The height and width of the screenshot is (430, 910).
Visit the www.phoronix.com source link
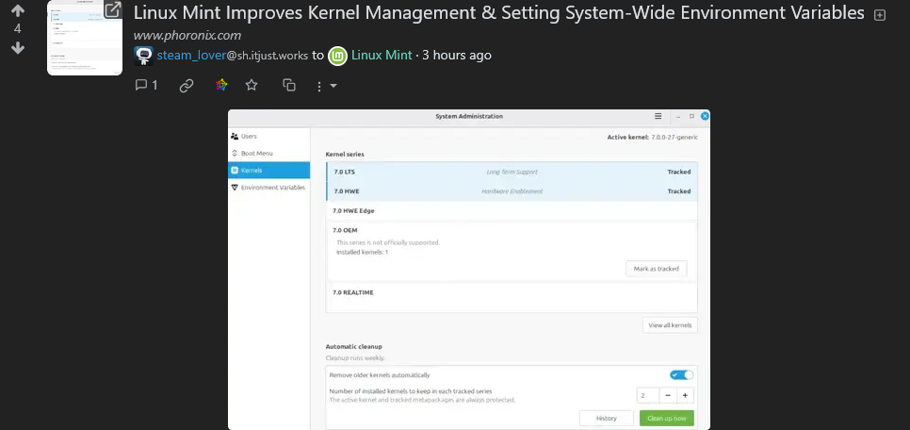tap(187, 36)
